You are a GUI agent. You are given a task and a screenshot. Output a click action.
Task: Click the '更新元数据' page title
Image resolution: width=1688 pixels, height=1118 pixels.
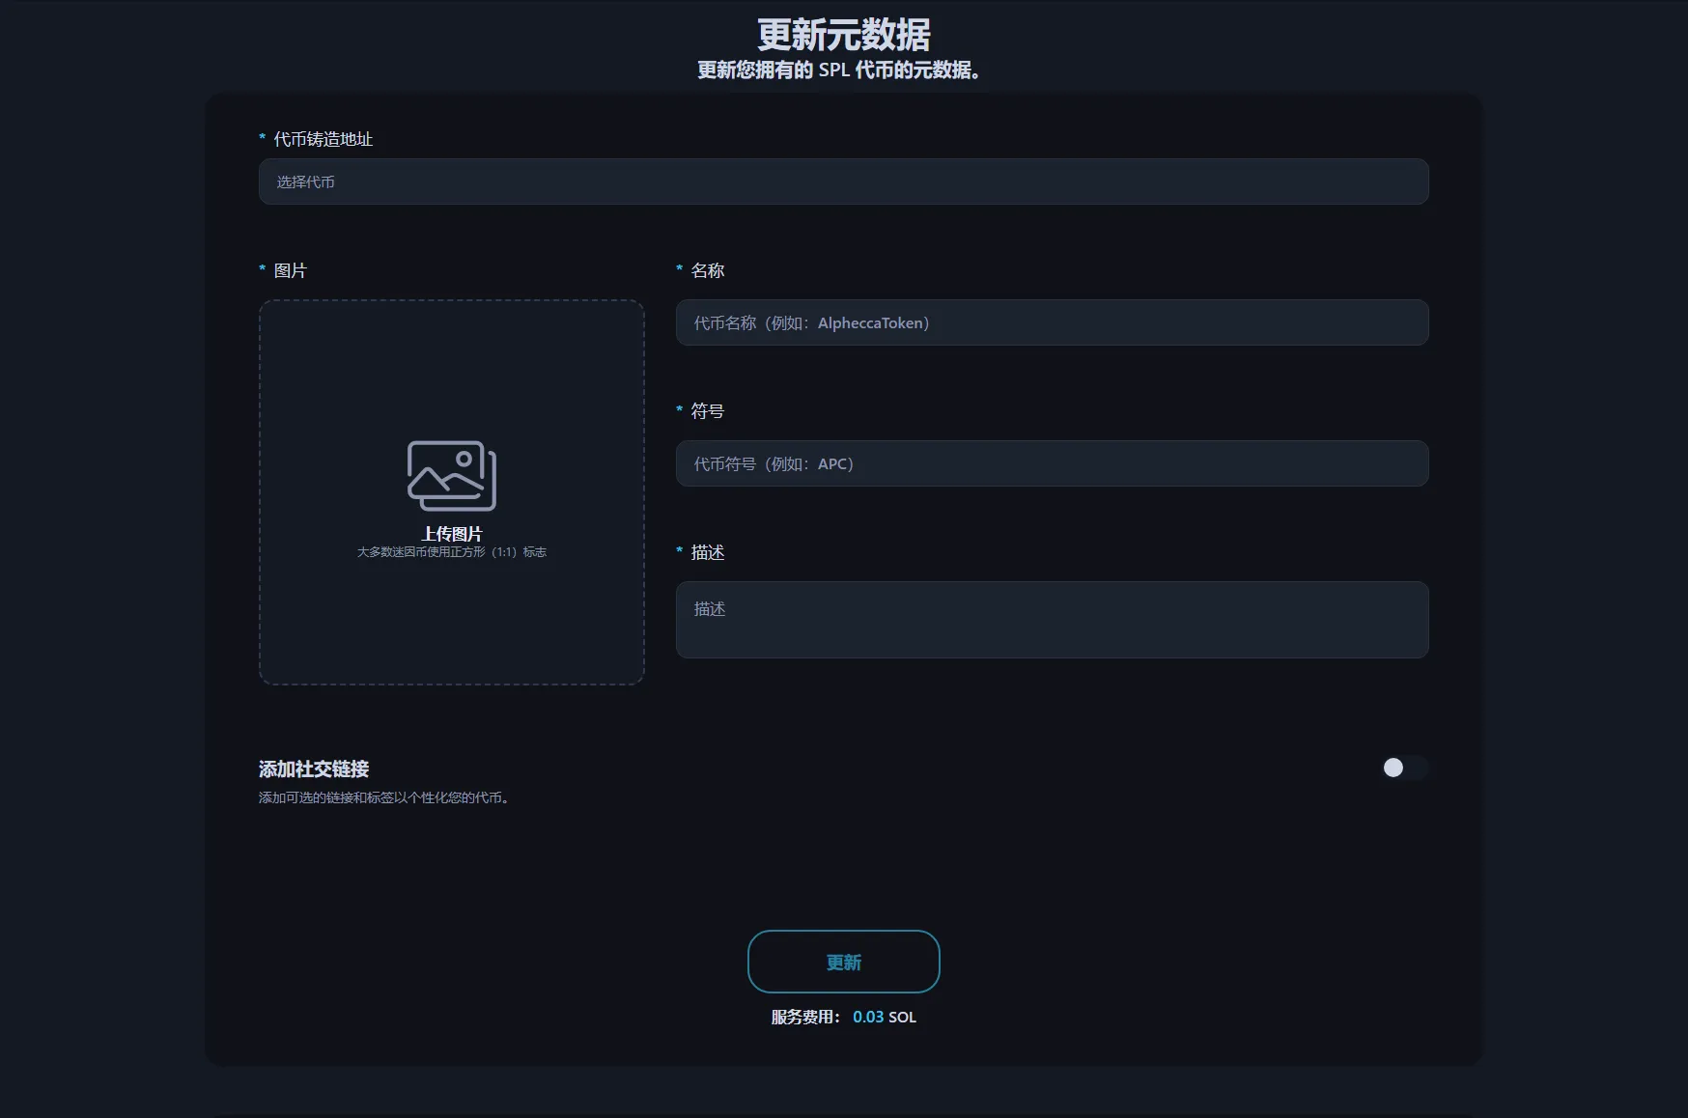pos(843,36)
